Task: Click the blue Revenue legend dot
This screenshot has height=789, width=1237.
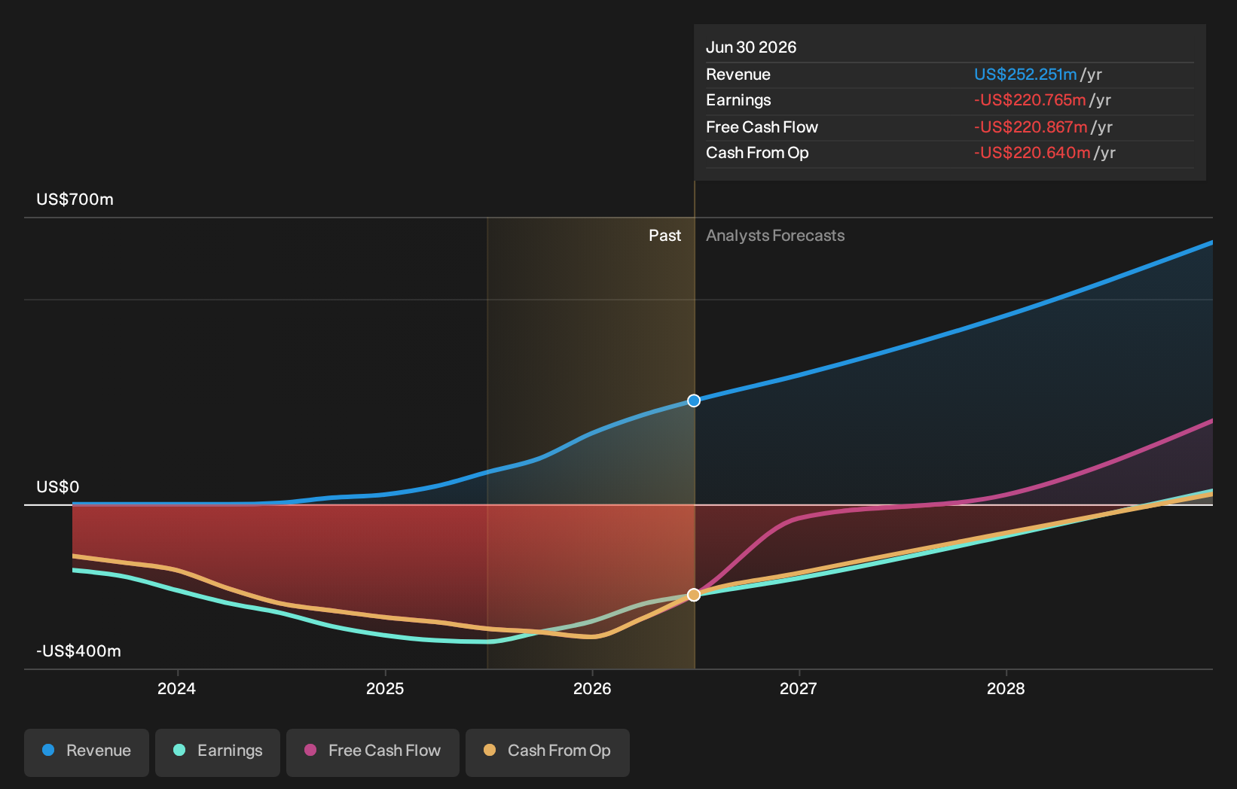Action: coord(48,750)
